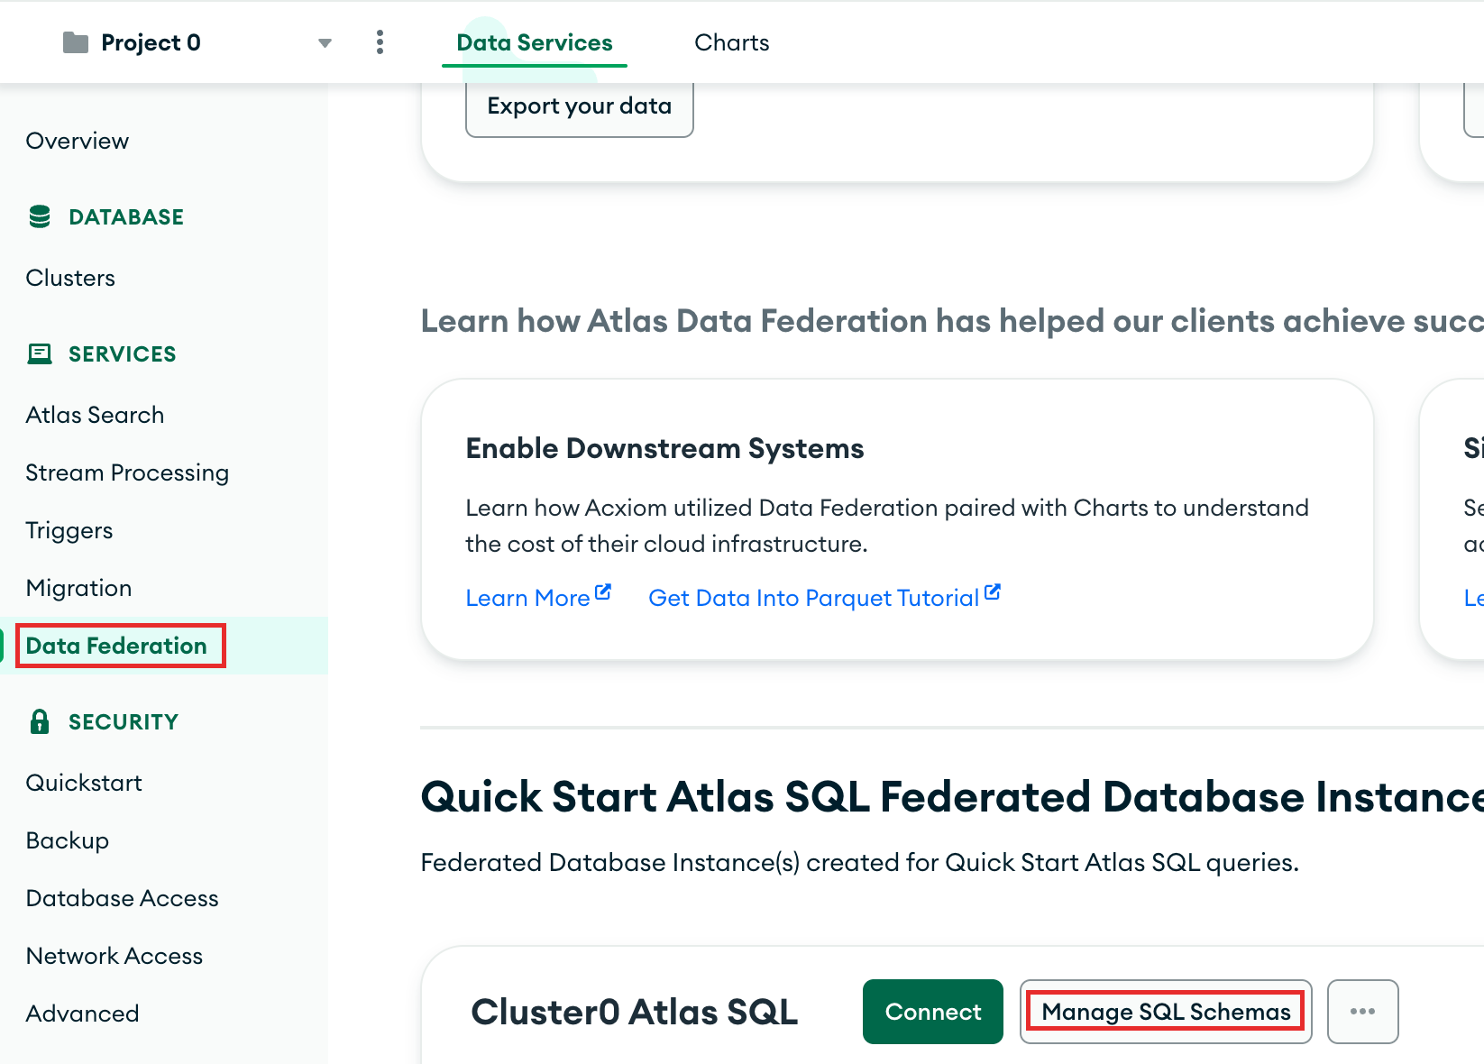Click the Quick Start Atlas SQL Federated Database heading
Screen dimensions: 1484x1064
coord(952,797)
